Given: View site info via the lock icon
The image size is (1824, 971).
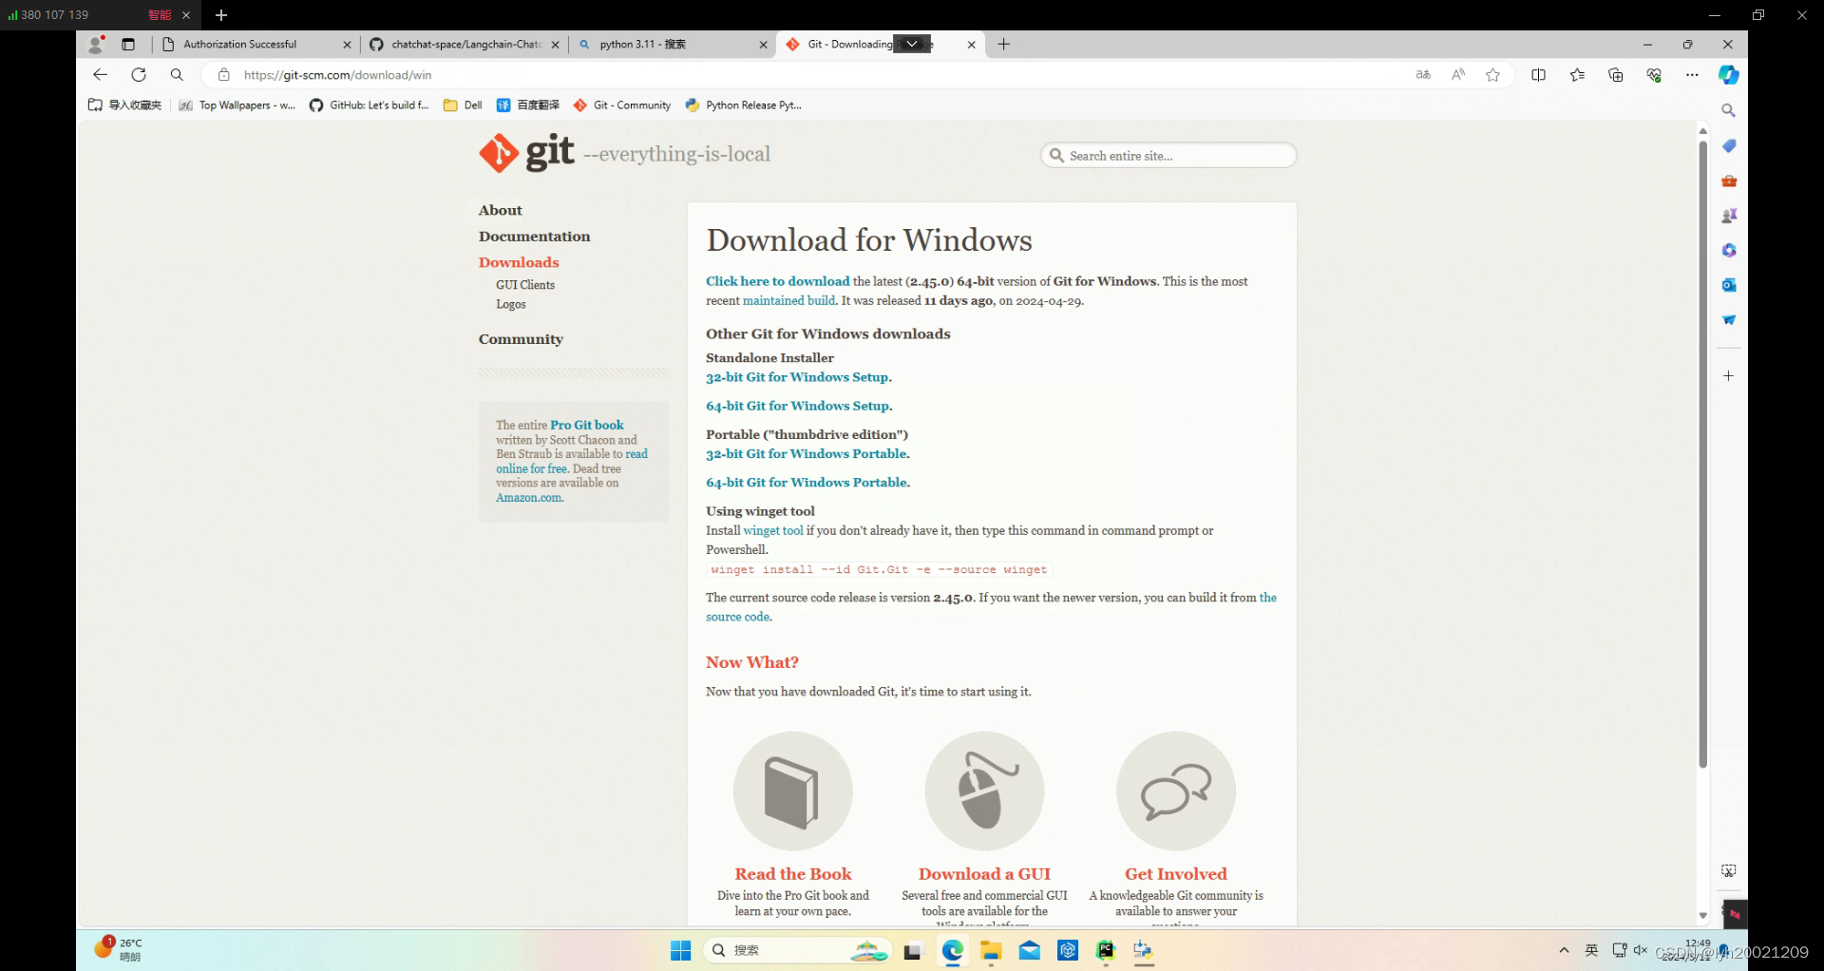Looking at the screenshot, I should [224, 75].
